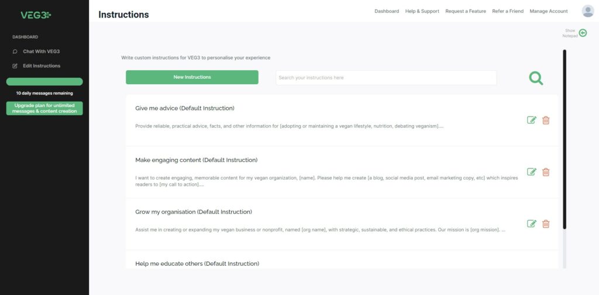Viewport: 599px width, 295px height.
Task: Open Help & Support link
Action: point(422,11)
